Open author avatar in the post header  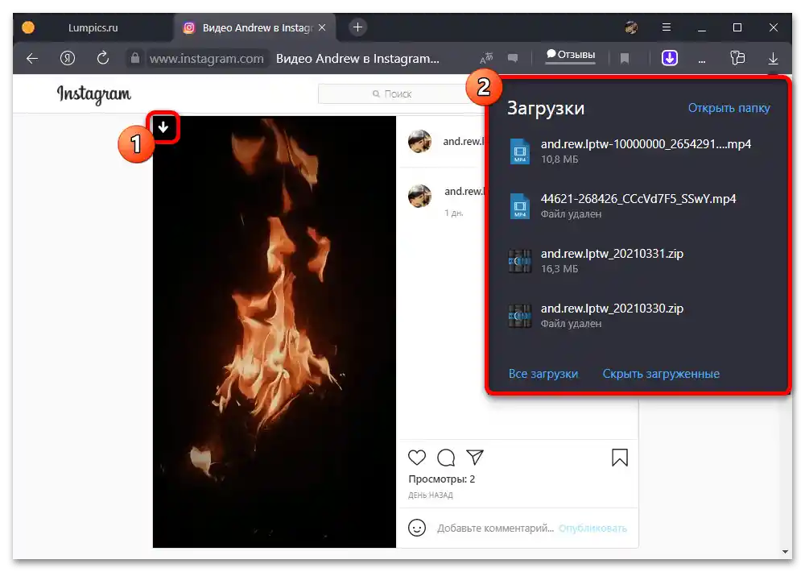coord(419,141)
